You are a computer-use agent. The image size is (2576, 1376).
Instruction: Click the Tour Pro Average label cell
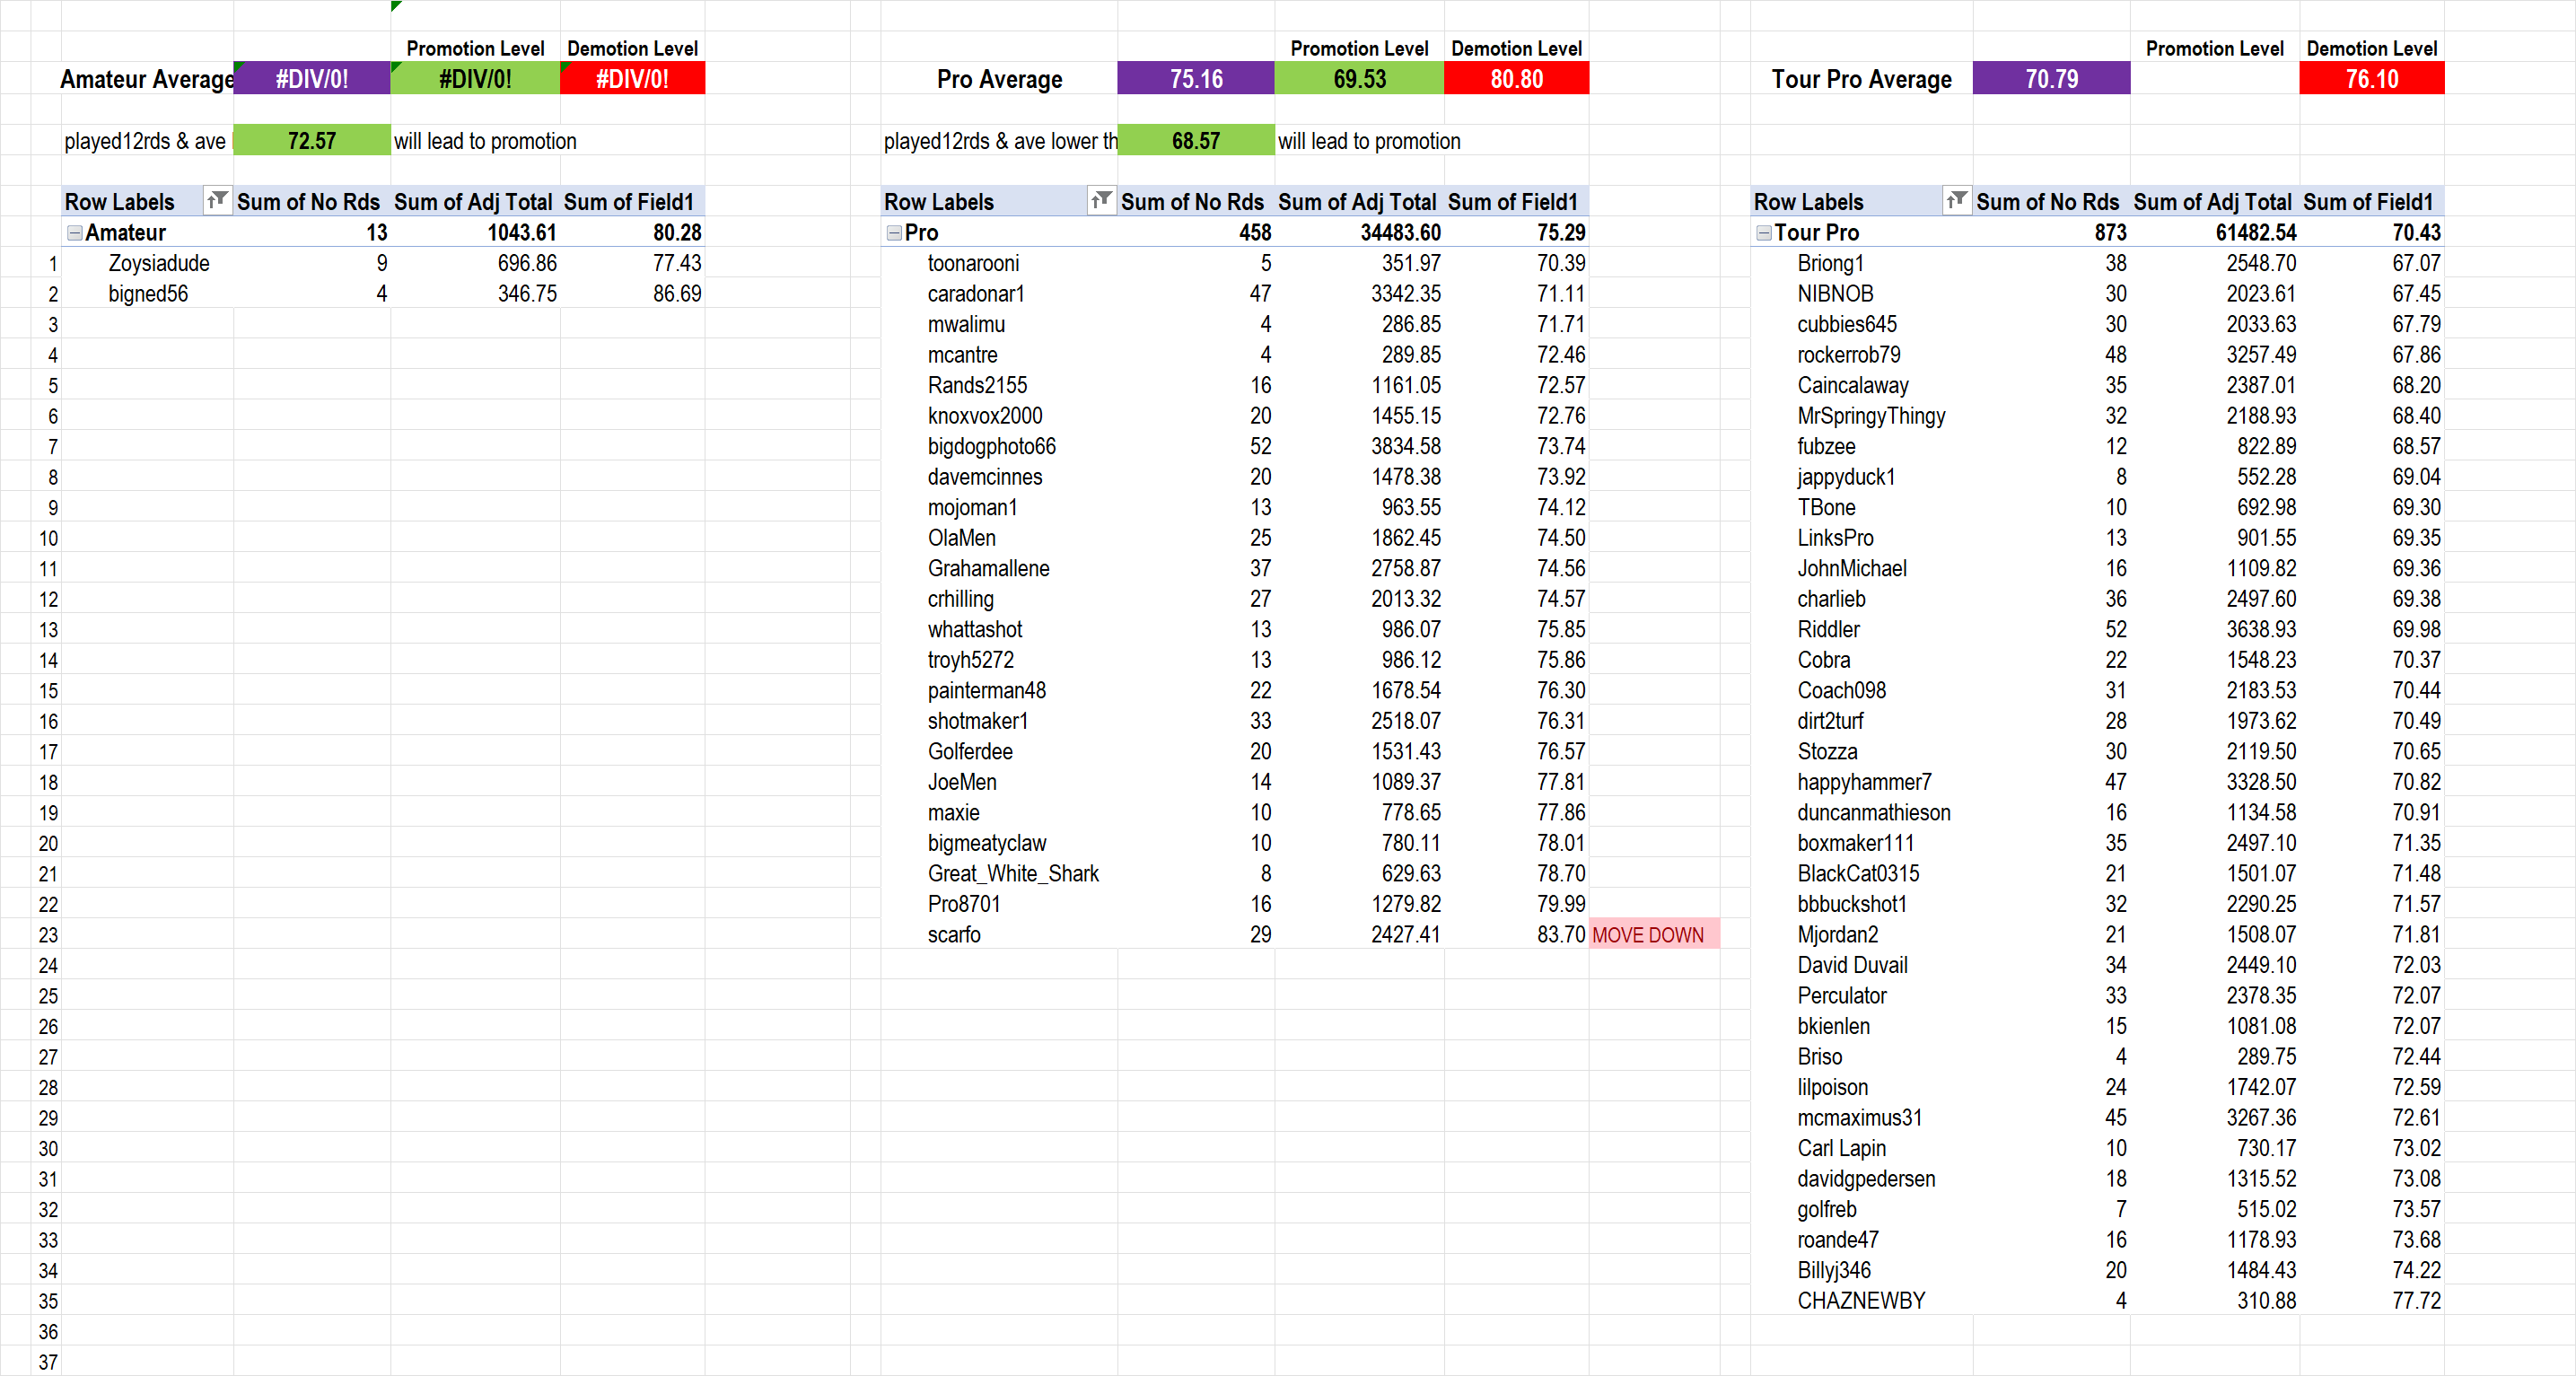(1861, 79)
